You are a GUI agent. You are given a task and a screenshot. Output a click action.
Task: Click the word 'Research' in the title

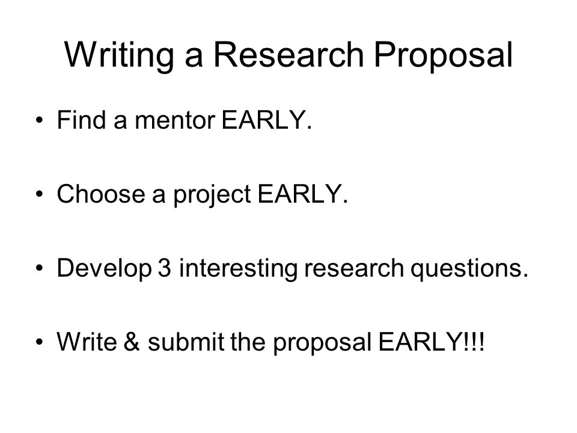289,55
